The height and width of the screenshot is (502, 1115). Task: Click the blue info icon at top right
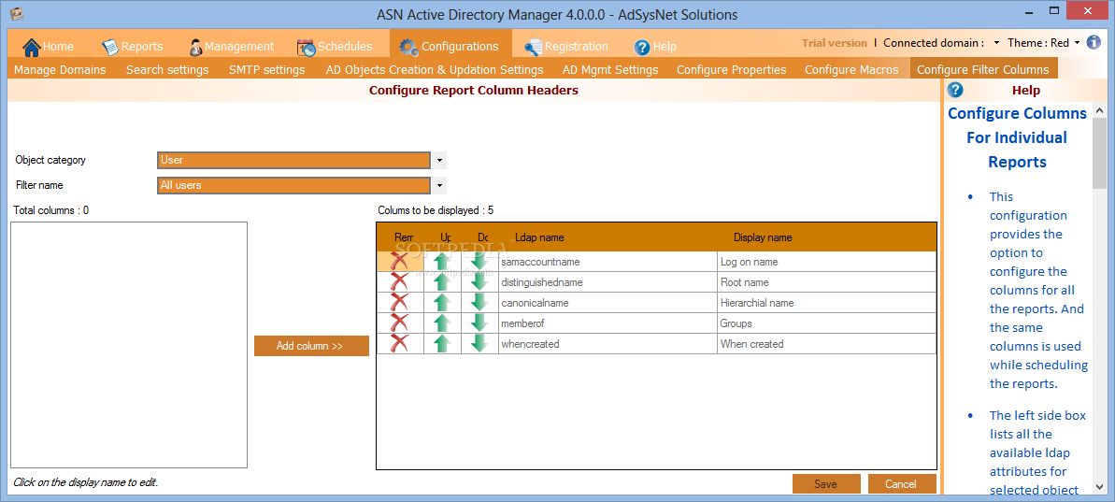pos(1094,43)
